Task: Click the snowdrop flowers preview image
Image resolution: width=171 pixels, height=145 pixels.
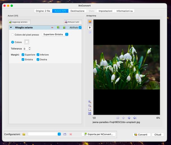Action: 127,67
